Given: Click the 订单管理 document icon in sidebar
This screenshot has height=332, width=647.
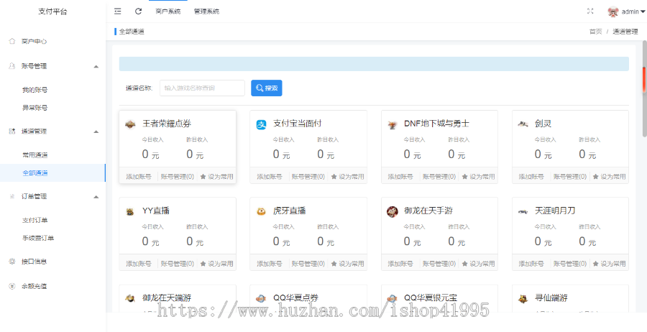Looking at the screenshot, I should click(12, 196).
